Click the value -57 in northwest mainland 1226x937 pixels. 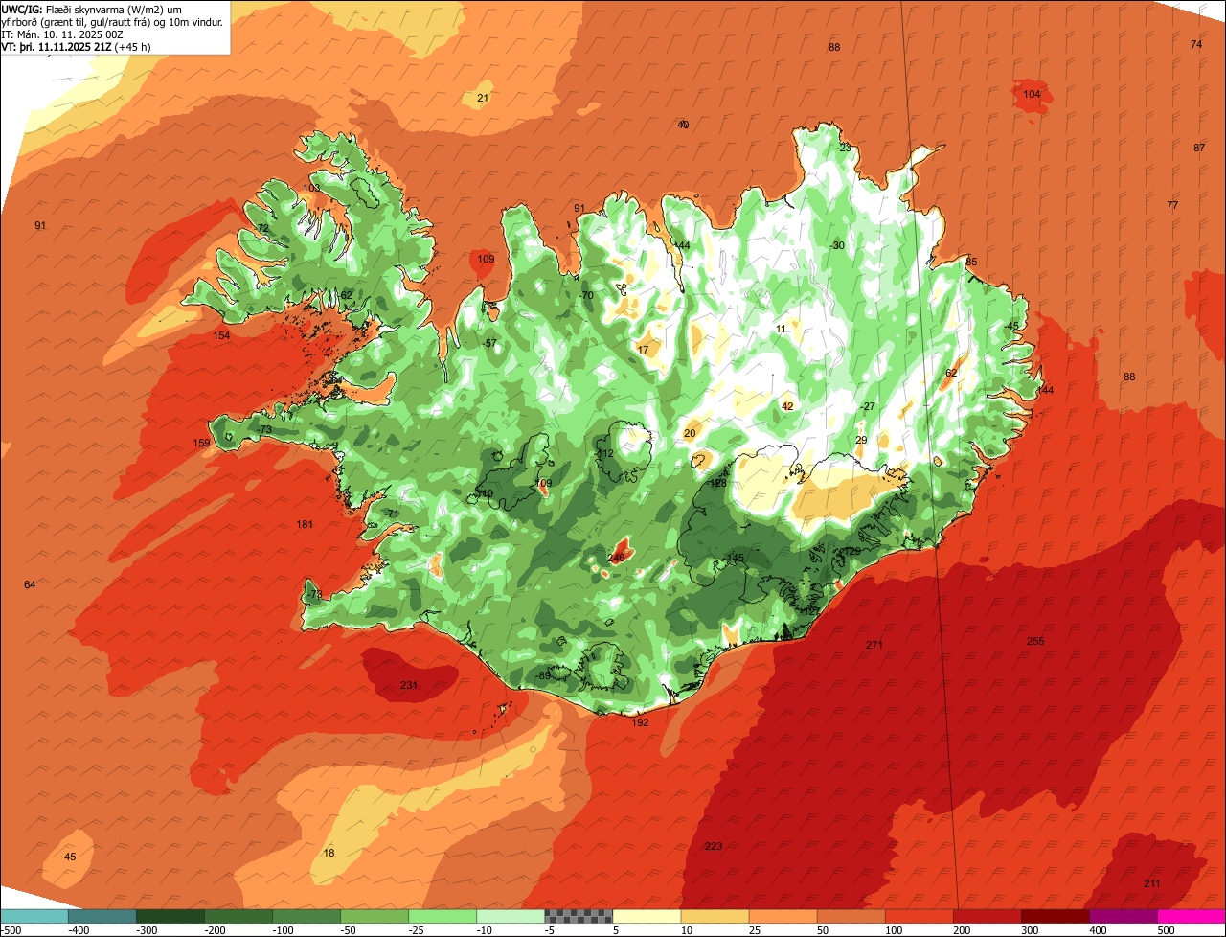coord(489,343)
